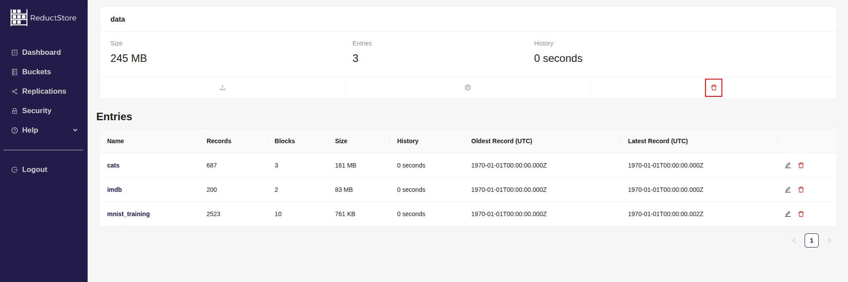Delete the mnist_training entry
The height and width of the screenshot is (282, 848).
coord(801,214)
